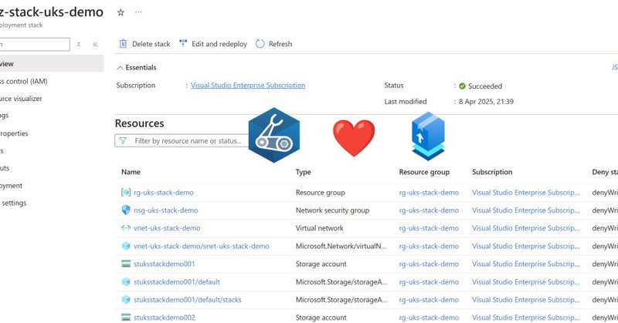Image resolution: width=618 pixels, height=323 pixels.
Task: Open the stuksstackdemo001/default link
Action: pyautogui.click(x=177, y=281)
